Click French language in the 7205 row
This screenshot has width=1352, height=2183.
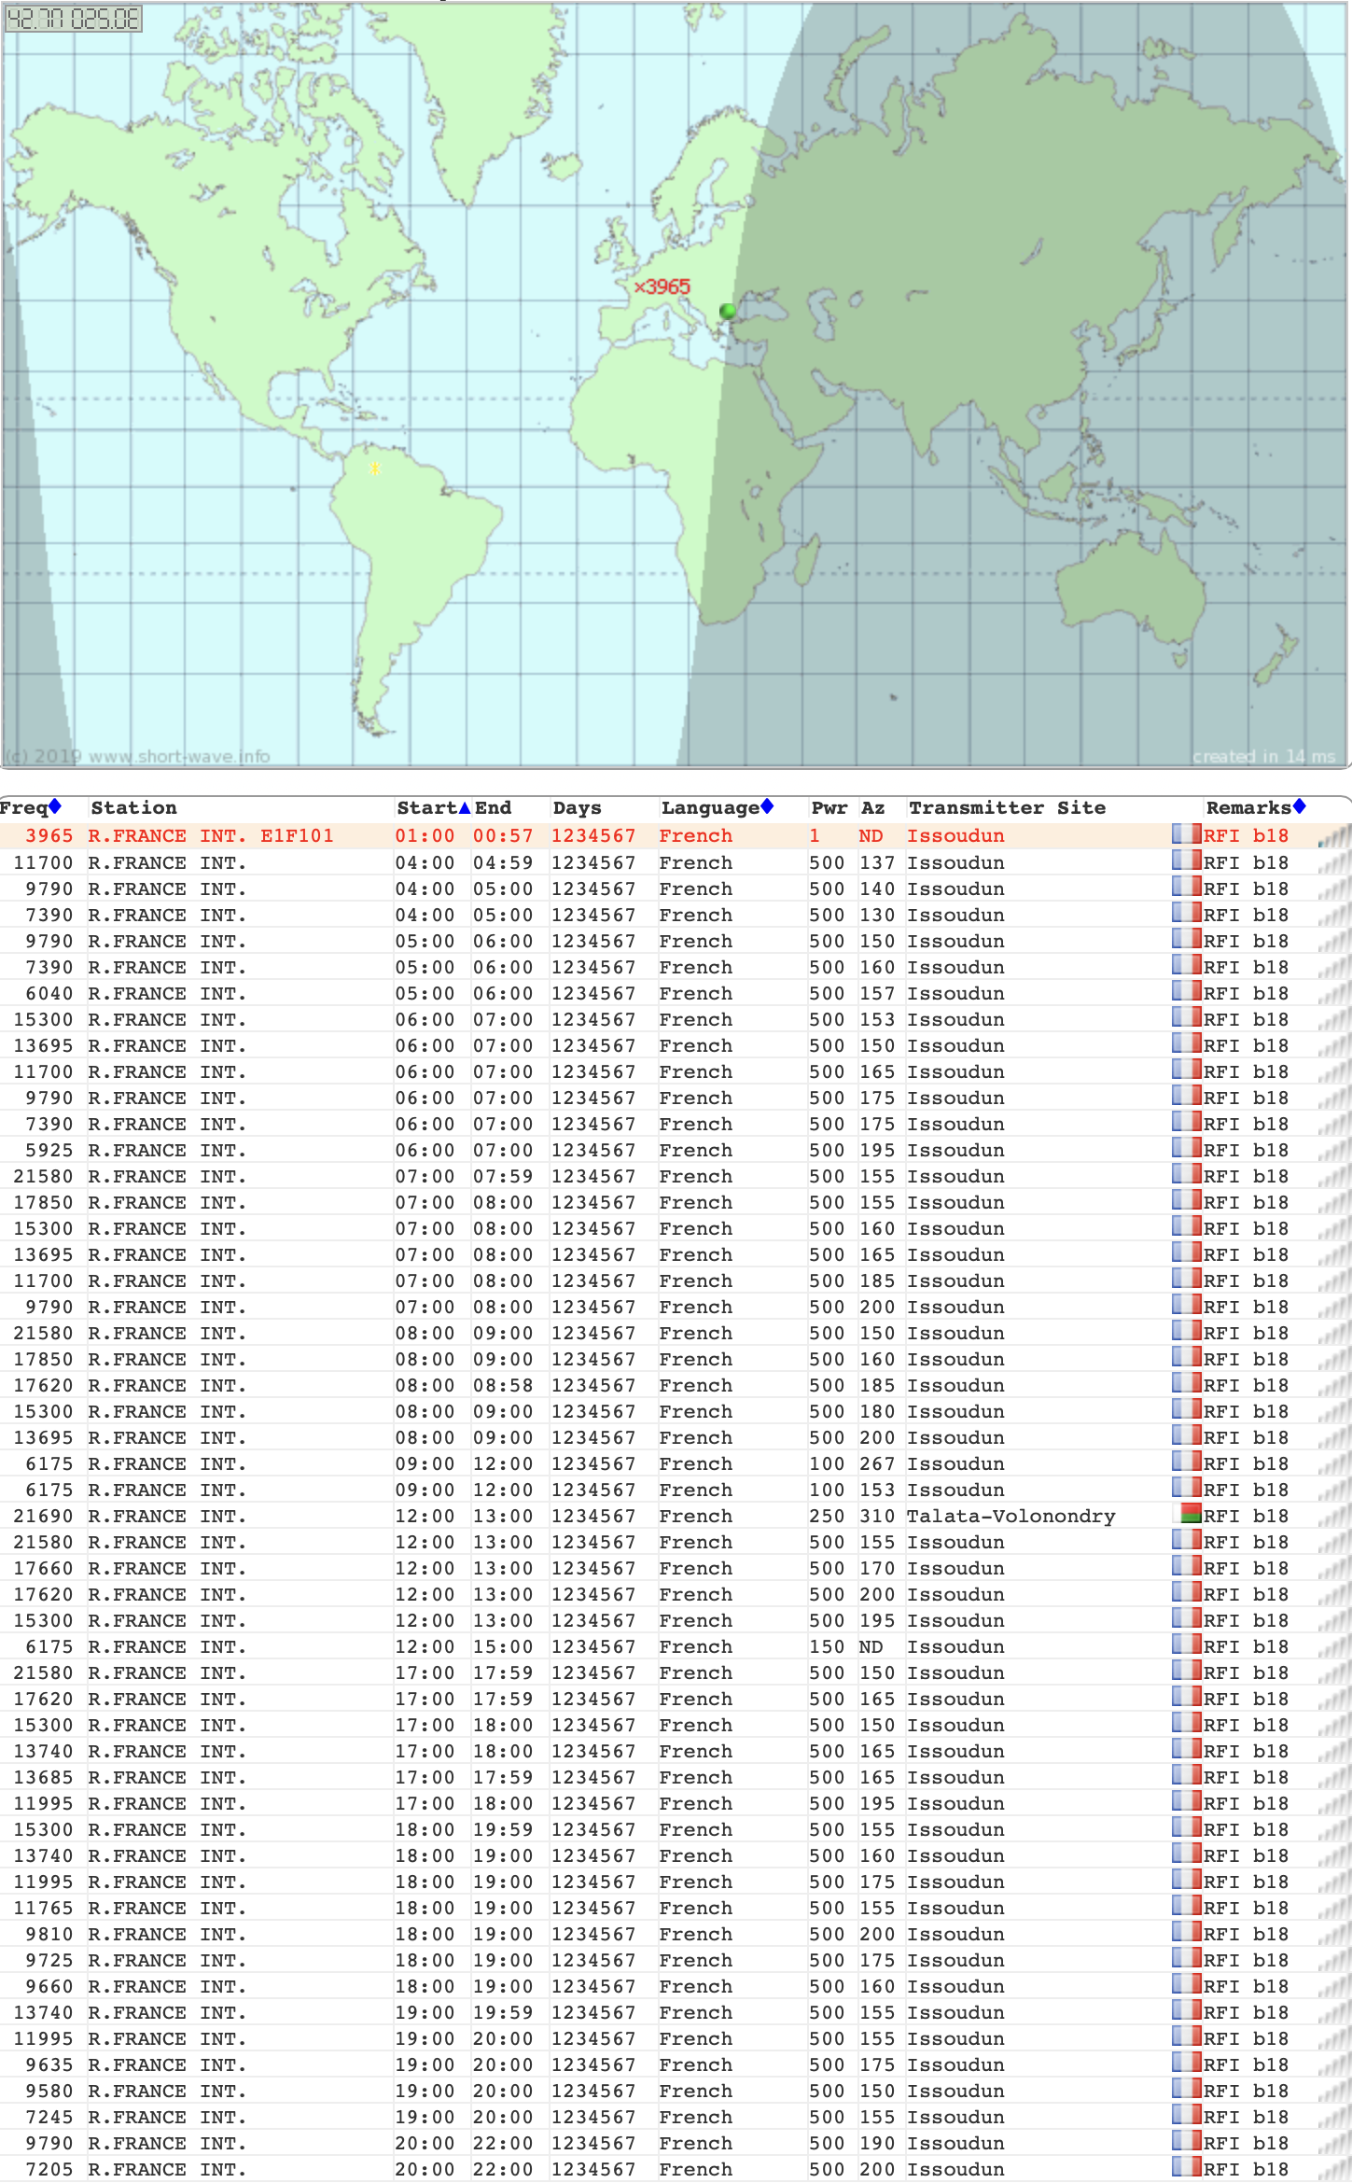pyautogui.click(x=696, y=2169)
